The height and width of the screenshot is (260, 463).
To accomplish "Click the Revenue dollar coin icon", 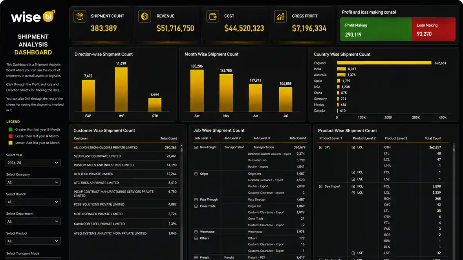I will pos(145,16).
